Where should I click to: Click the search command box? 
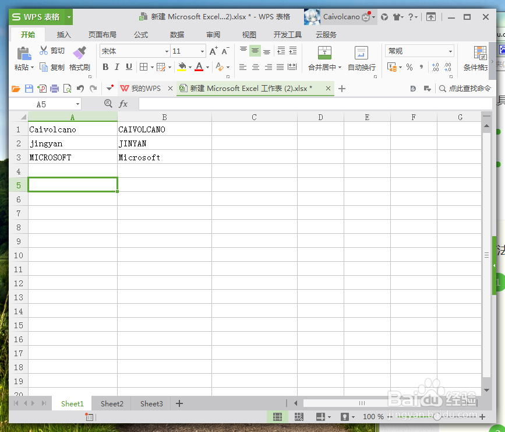465,89
